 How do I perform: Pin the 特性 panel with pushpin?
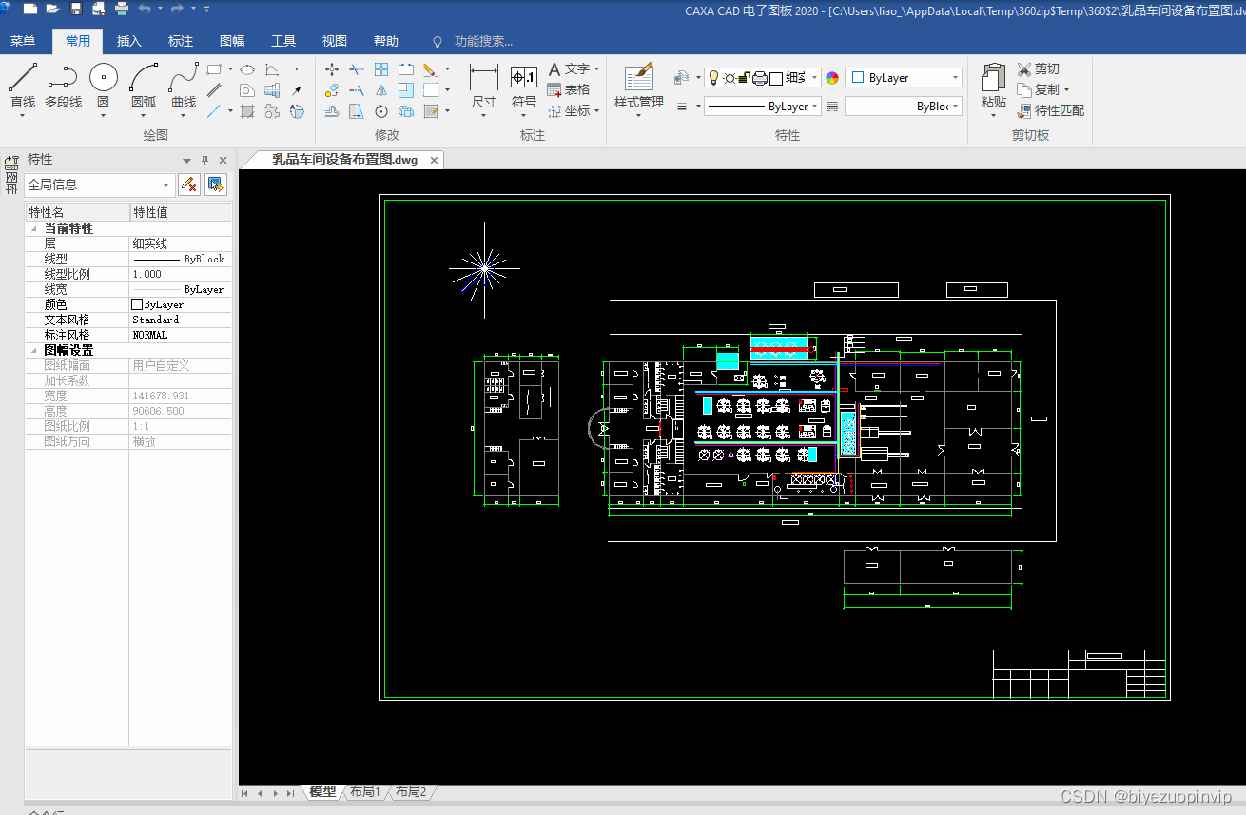click(x=204, y=160)
